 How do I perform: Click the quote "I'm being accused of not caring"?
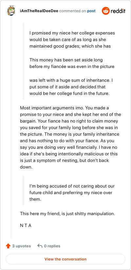click(72, 192)
